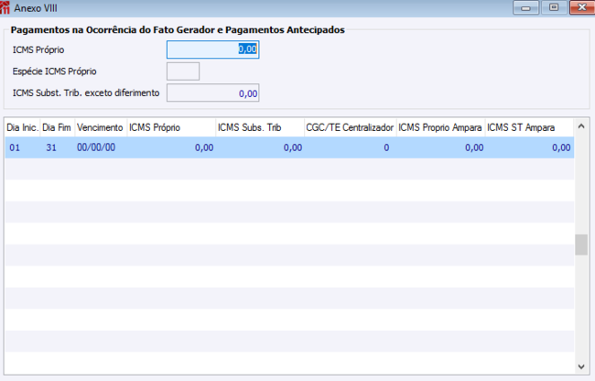Click the Dia Fim column header
The width and height of the screenshot is (595, 381).
click(57, 126)
